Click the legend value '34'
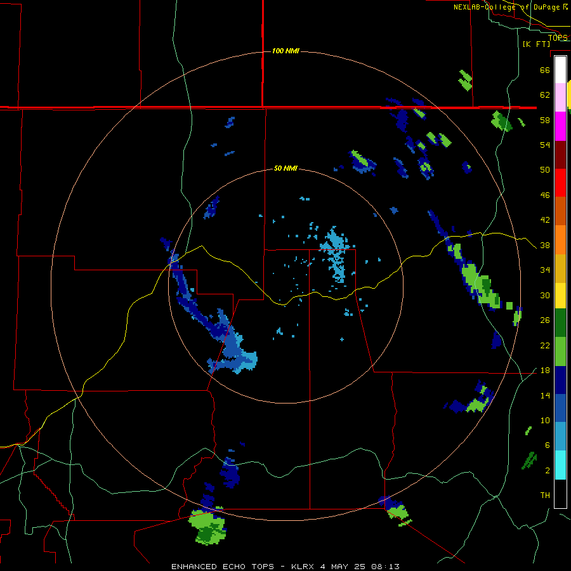 [545, 270]
